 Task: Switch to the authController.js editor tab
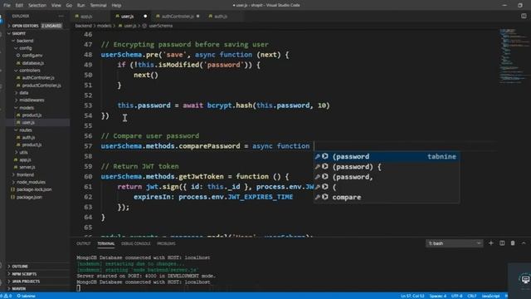click(x=177, y=17)
